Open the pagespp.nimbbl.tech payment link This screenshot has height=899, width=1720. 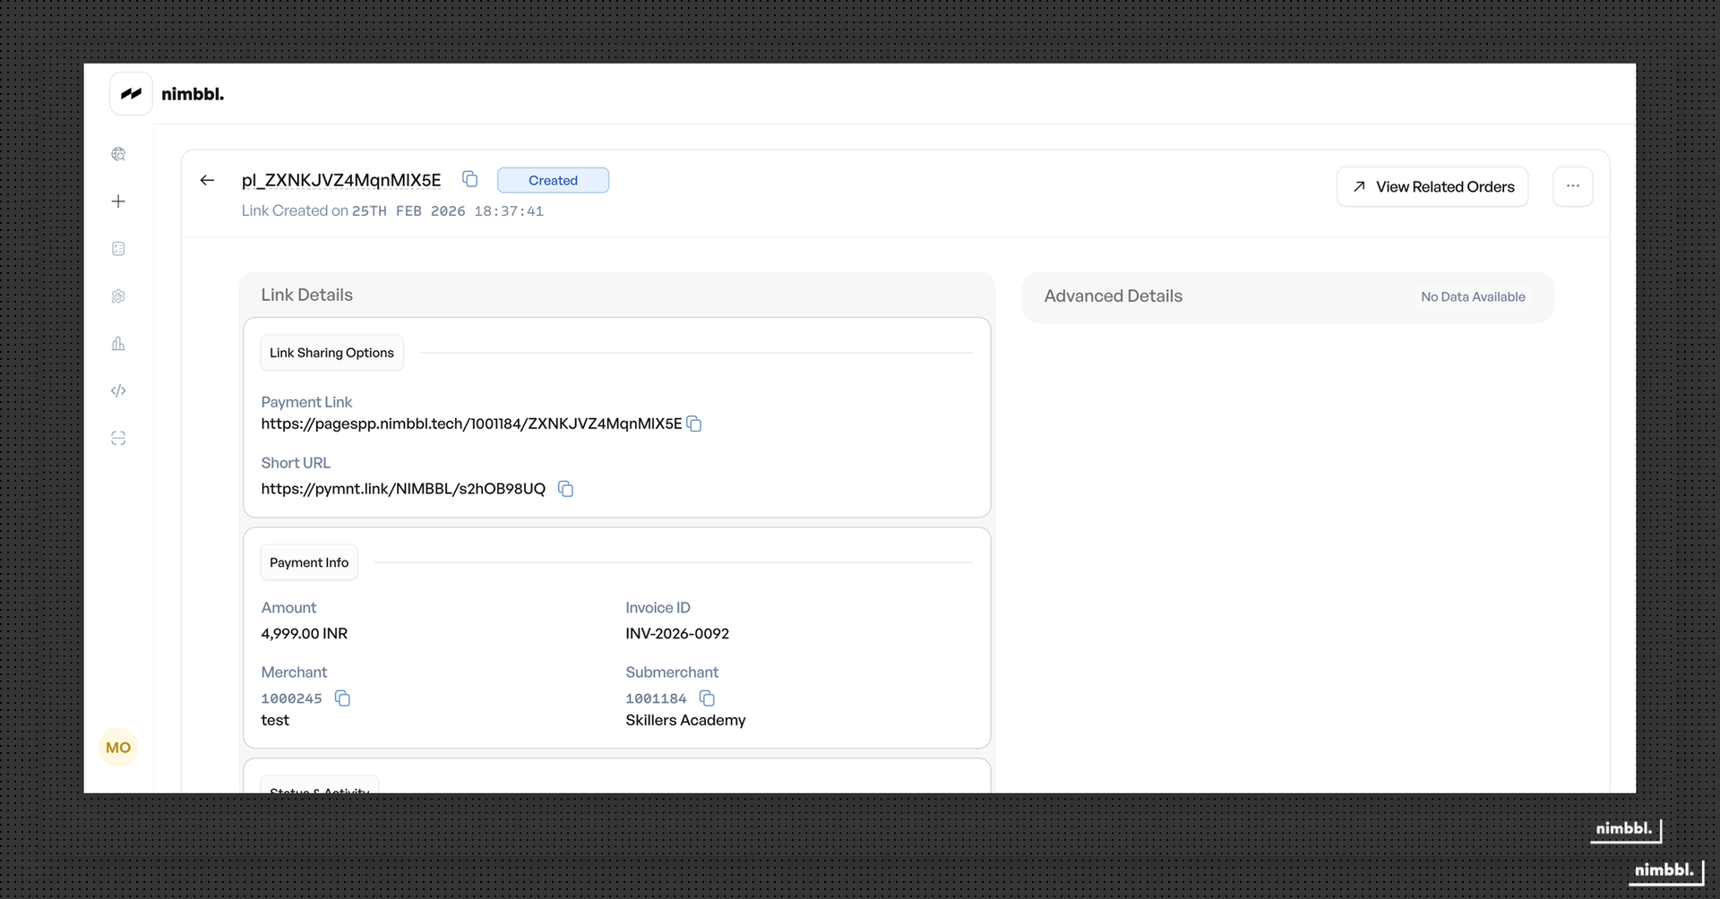(470, 424)
